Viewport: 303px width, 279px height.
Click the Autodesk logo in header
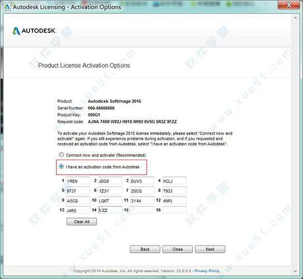pos(35,31)
